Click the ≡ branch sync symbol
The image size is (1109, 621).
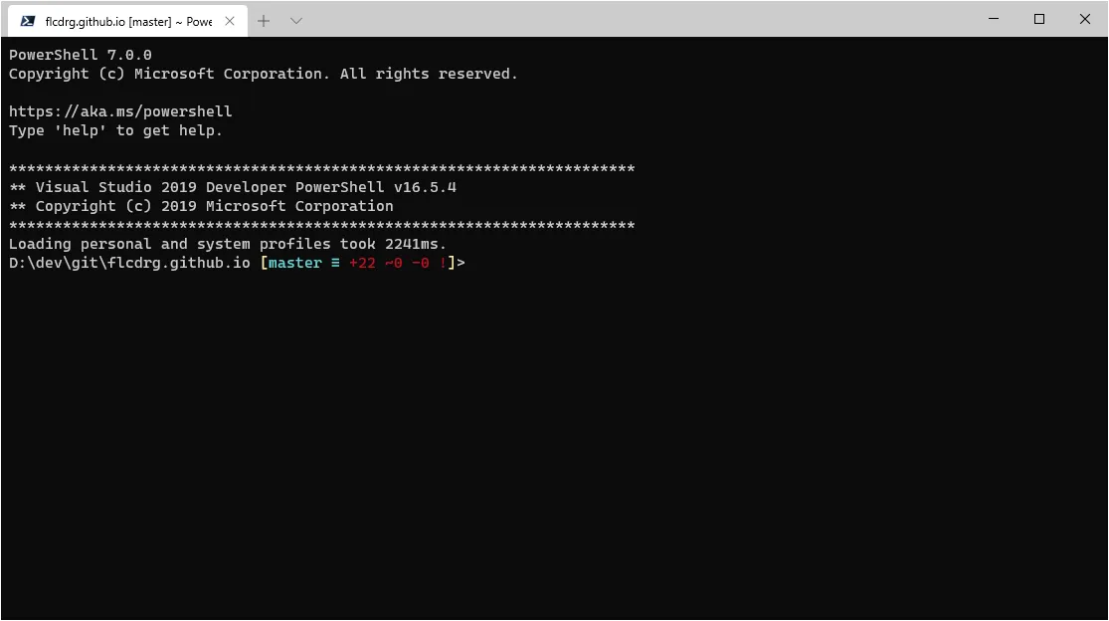(x=334, y=262)
